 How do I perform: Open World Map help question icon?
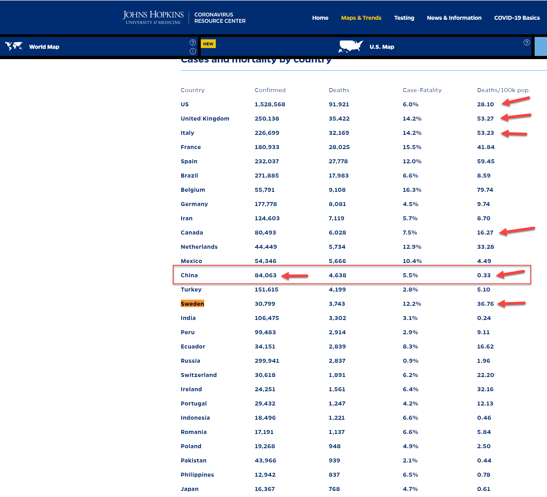(x=193, y=42)
